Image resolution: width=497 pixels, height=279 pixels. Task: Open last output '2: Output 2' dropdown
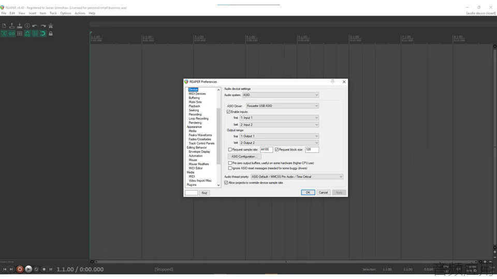click(x=279, y=143)
